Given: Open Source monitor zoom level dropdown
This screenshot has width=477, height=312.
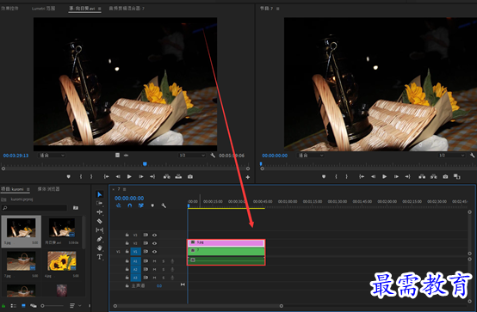Looking at the screenshot, I should pos(52,156).
